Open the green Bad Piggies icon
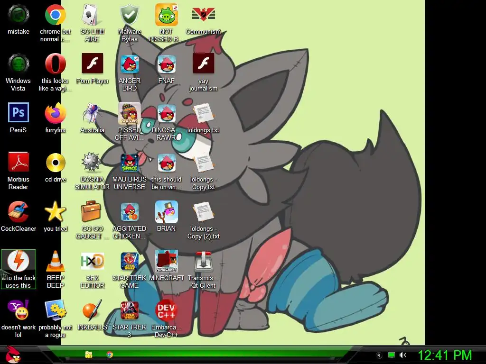 tap(167, 15)
